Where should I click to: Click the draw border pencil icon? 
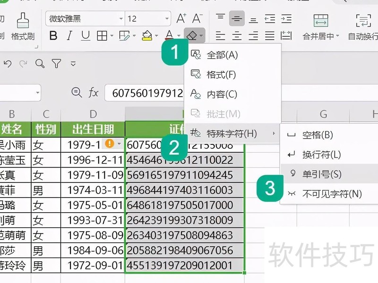tap(125, 36)
